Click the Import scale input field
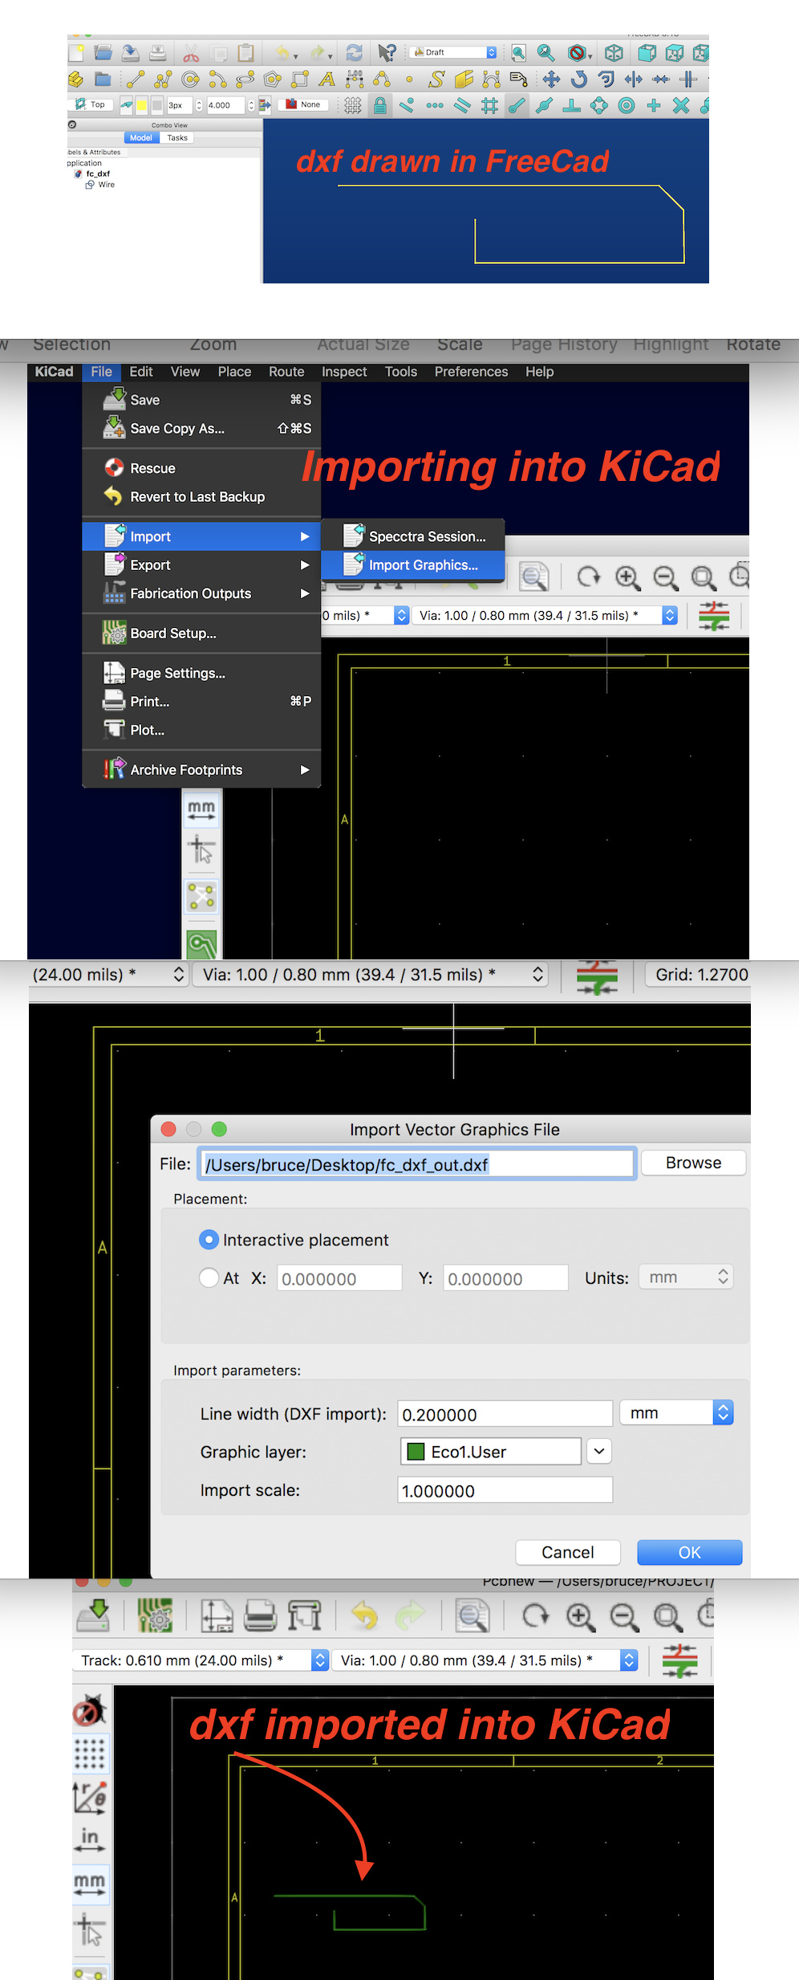This screenshot has height=1980, width=799. coord(505,1490)
